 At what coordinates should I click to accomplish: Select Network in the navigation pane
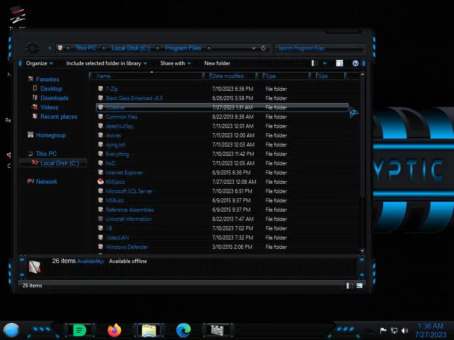coord(46,182)
